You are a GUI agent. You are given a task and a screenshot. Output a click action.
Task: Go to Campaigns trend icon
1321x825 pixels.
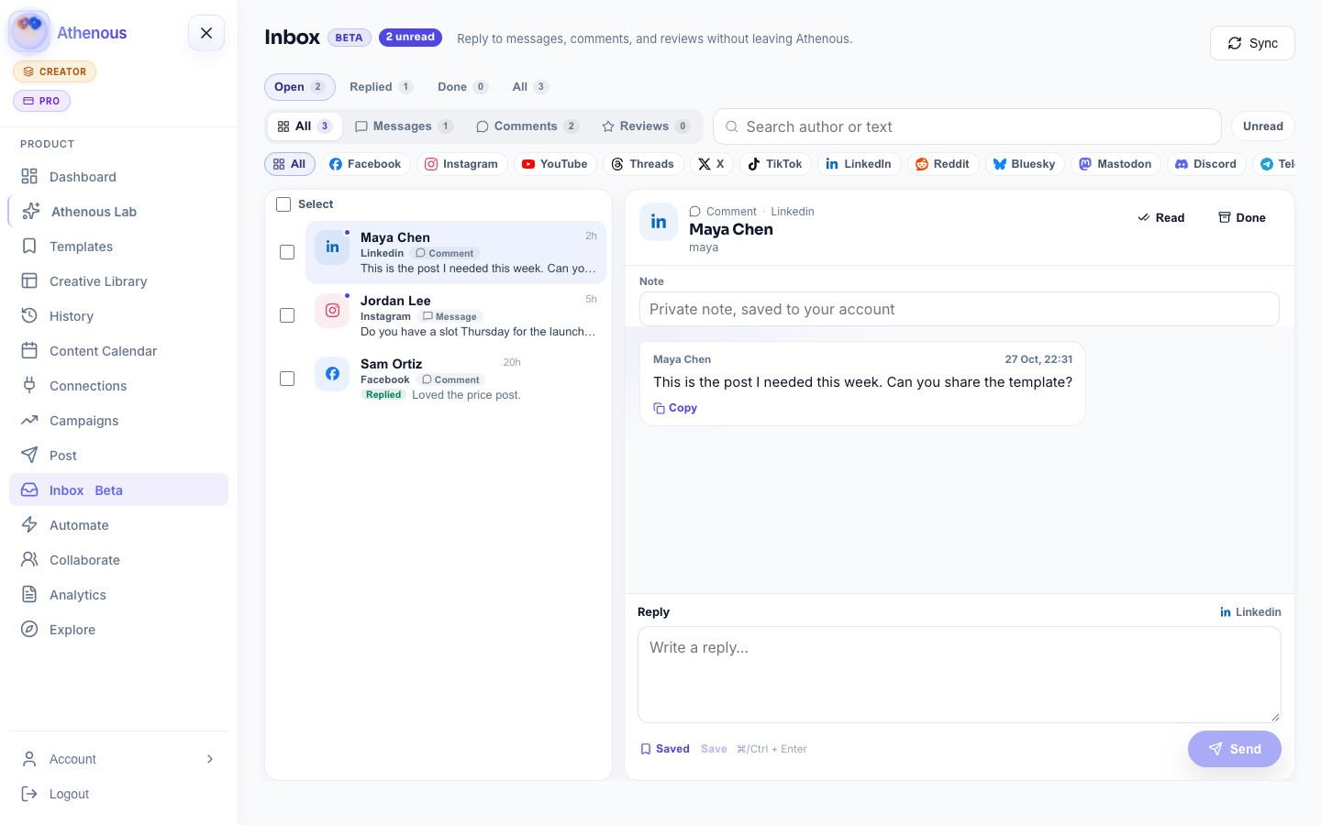[29, 421]
